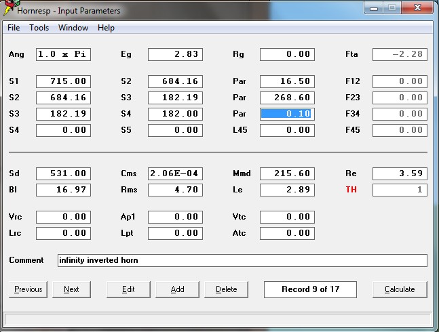This screenshot has height=332, width=439.
Task: Click the Ang label
Action: pos(16,54)
